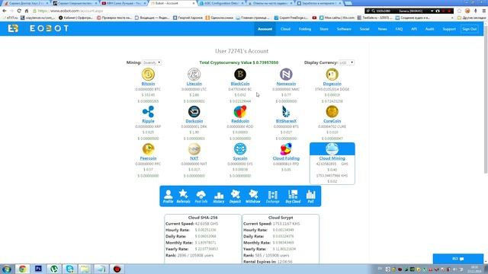Click the BitSharesX icon
The height and width of the screenshot is (274, 488).
tap(286, 112)
